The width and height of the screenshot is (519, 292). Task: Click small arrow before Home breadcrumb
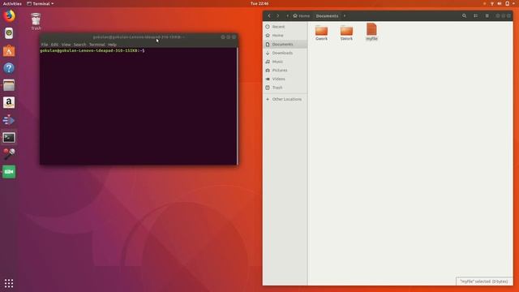[x=287, y=16]
